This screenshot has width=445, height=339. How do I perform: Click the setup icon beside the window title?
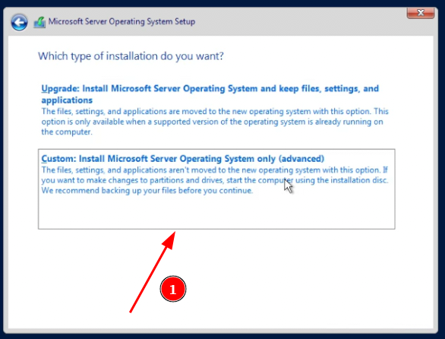pyautogui.click(x=39, y=22)
